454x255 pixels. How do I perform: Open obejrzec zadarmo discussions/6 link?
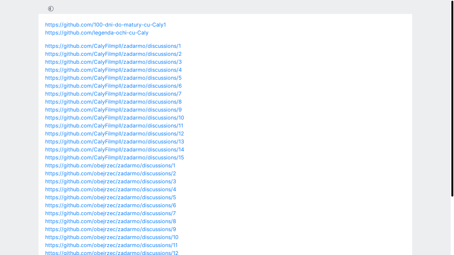pyautogui.click(x=111, y=205)
